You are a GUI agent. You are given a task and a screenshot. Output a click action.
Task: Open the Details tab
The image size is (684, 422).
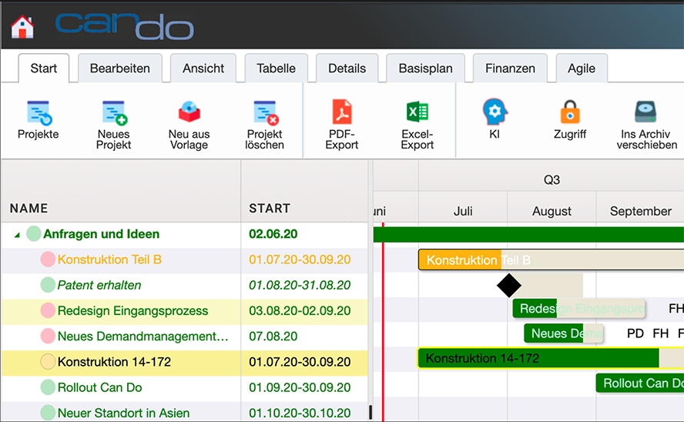pos(347,68)
